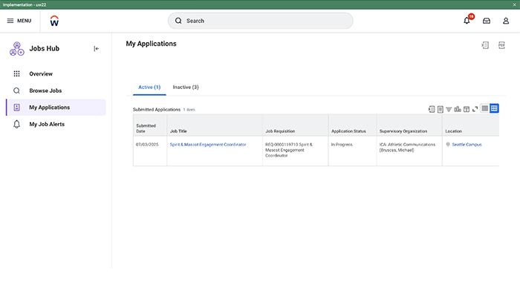Switch to the Inactive (3) tab
Viewport: 520px width, 293px height.
(186, 88)
